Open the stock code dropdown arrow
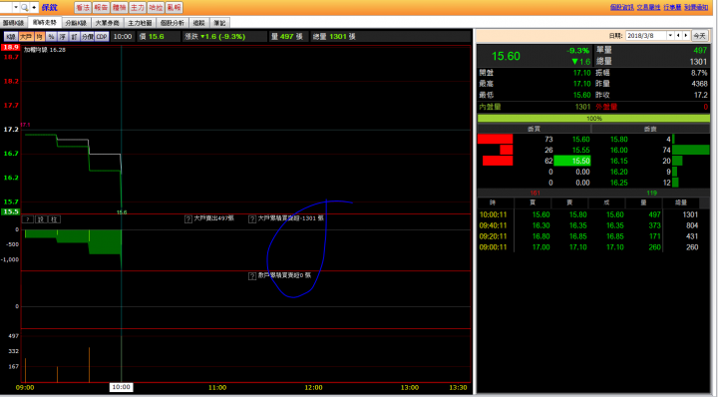Image resolution: width=718 pixels, height=397 pixels. coord(16,7)
